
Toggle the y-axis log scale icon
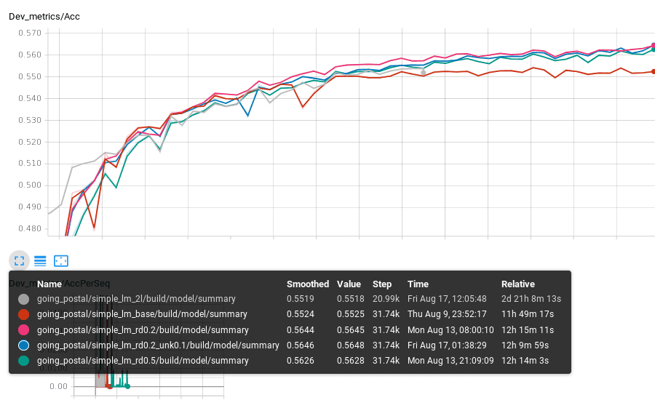(40, 261)
